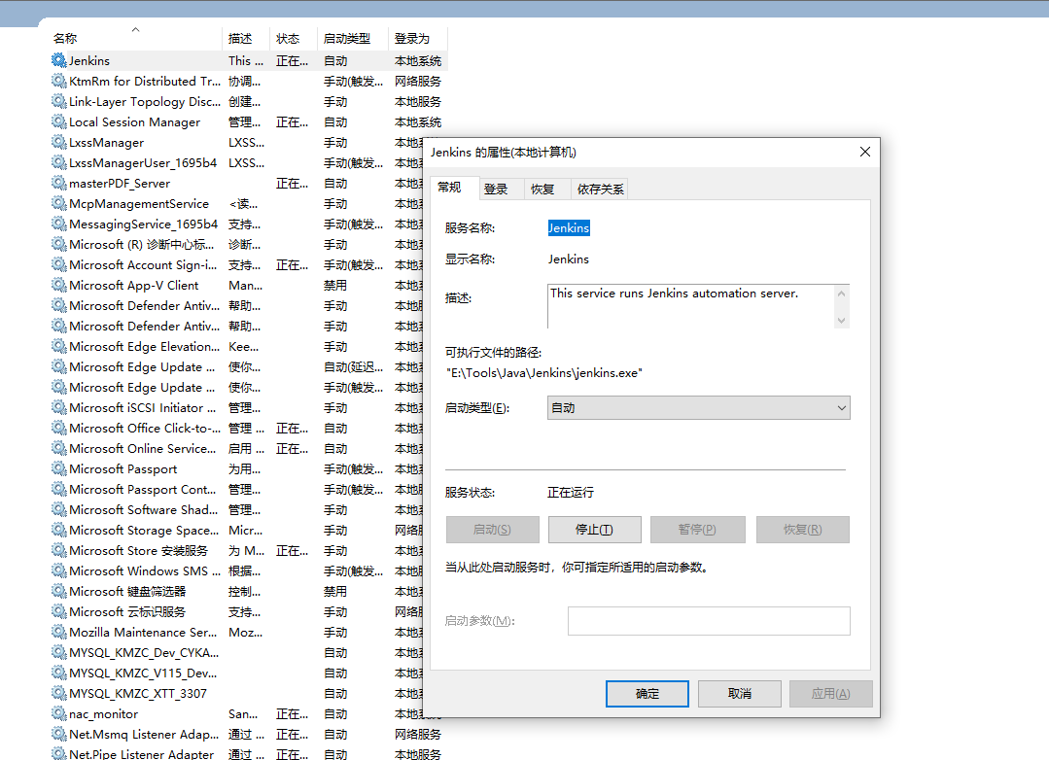Click gear icon of LxssManager service
This screenshot has width=1049, height=760.
[x=59, y=142]
